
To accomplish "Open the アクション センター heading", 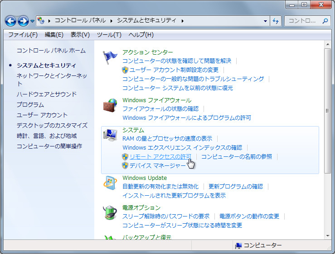I will pyautogui.click(x=148, y=52).
